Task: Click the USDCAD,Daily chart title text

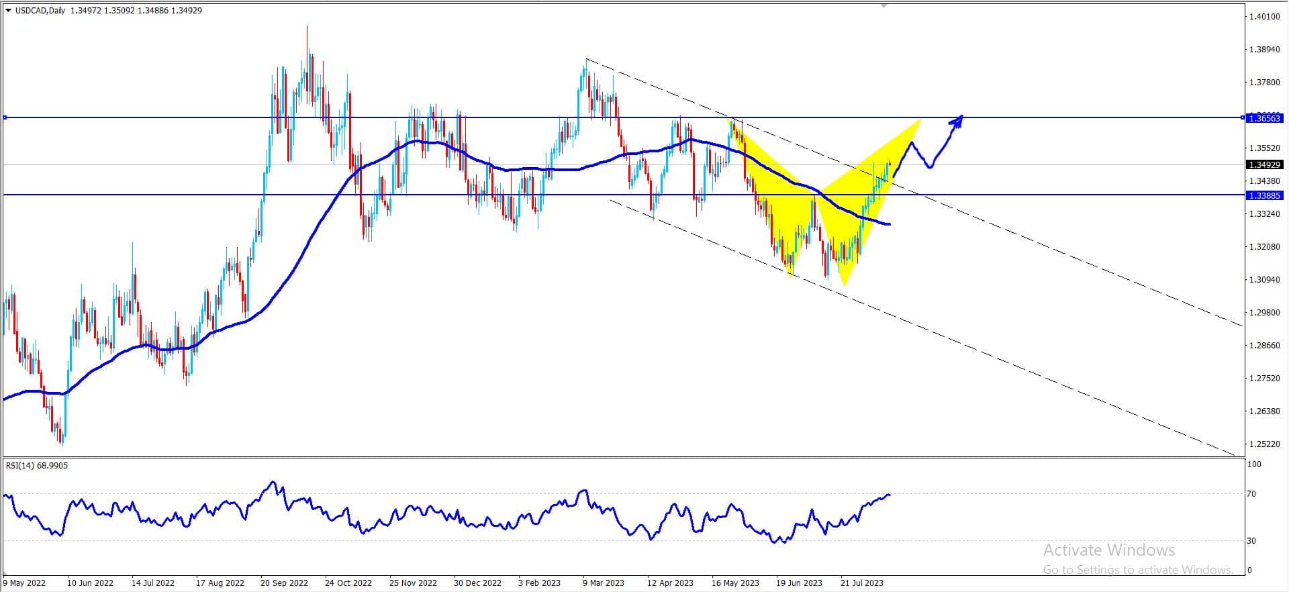Action: pyautogui.click(x=40, y=10)
